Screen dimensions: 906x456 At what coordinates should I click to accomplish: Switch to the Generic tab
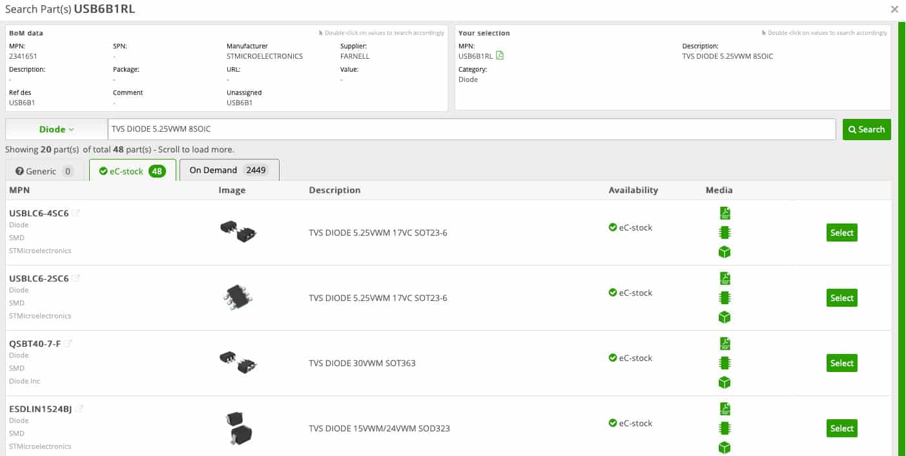tap(45, 171)
